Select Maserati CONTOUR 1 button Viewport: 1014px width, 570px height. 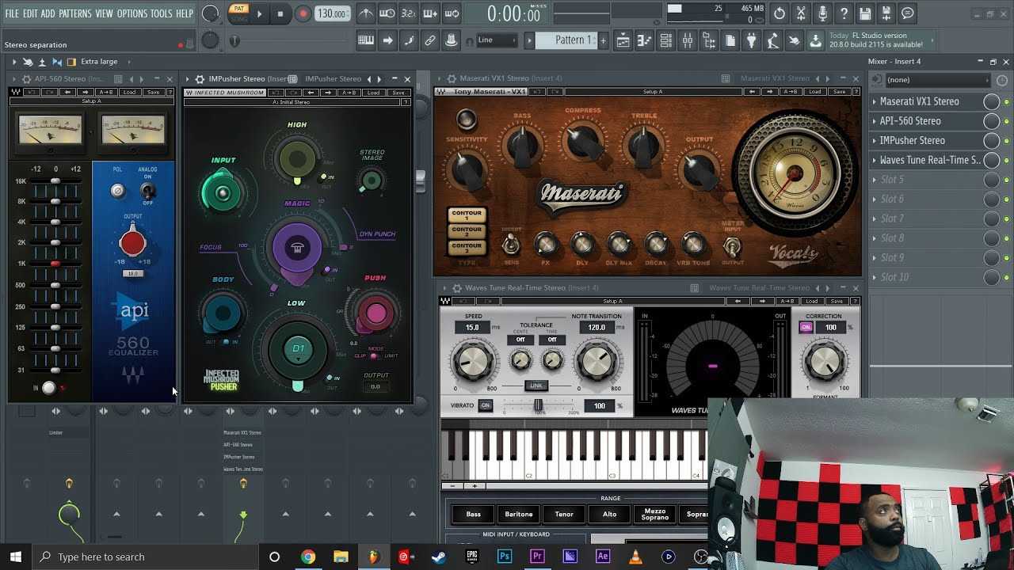coord(467,215)
